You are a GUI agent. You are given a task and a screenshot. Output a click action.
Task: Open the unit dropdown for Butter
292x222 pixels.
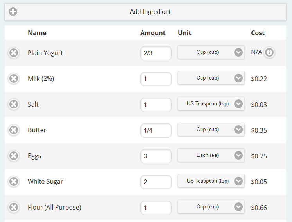(211, 130)
